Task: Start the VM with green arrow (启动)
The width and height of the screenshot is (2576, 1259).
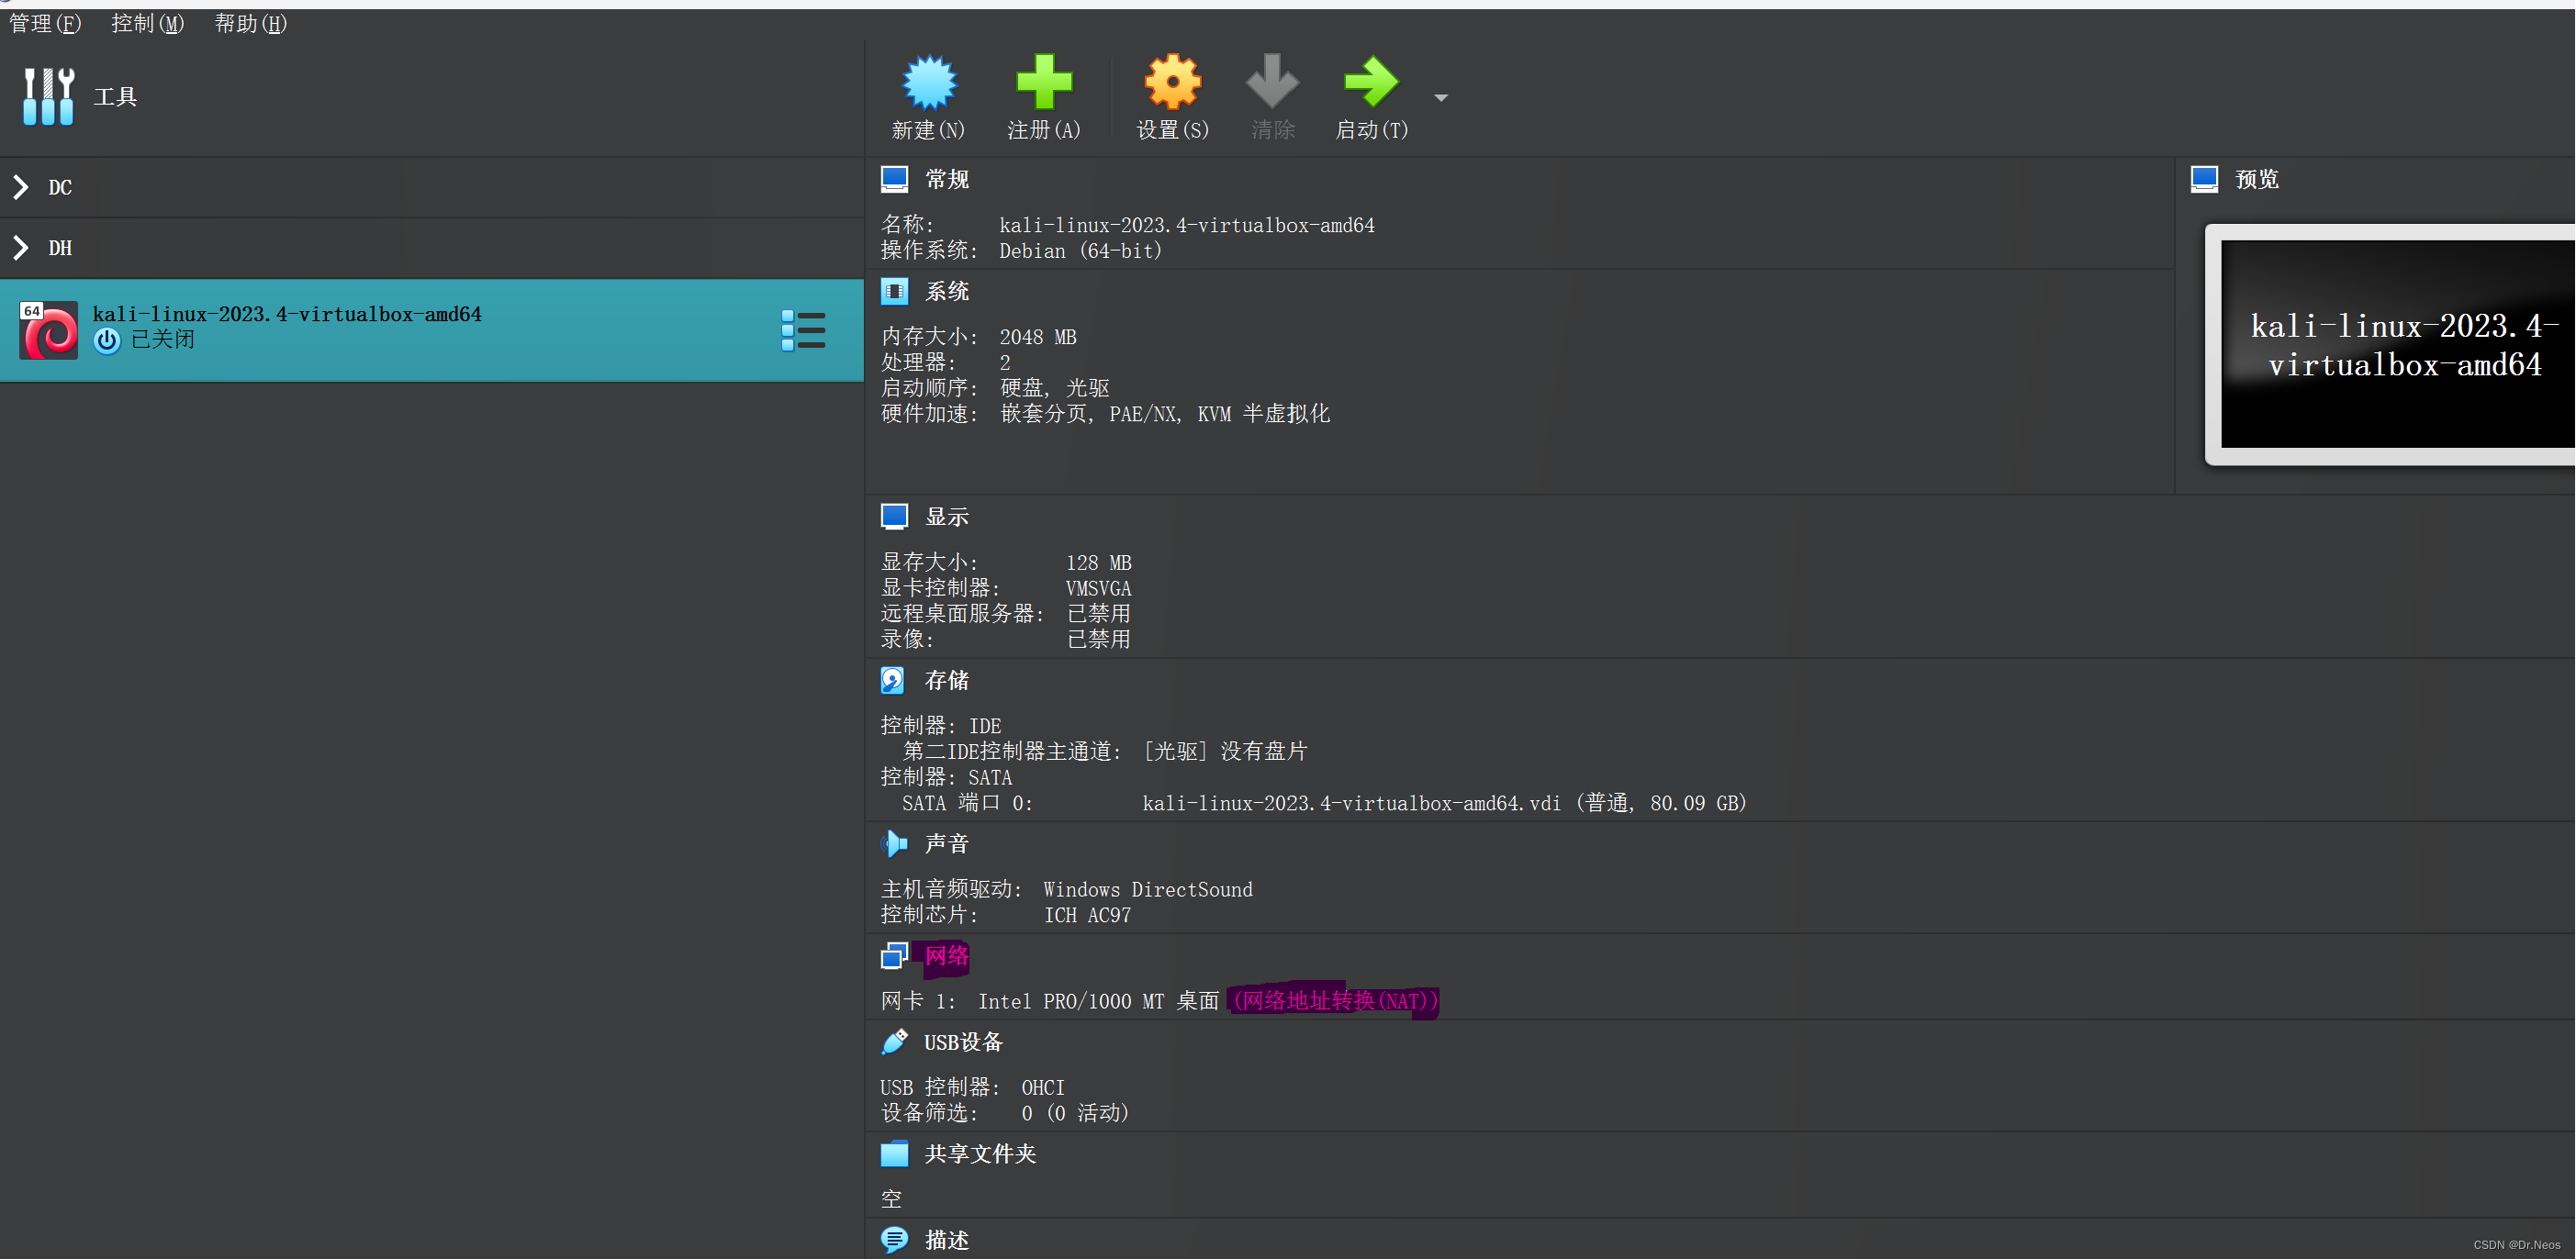Action: [x=1371, y=82]
